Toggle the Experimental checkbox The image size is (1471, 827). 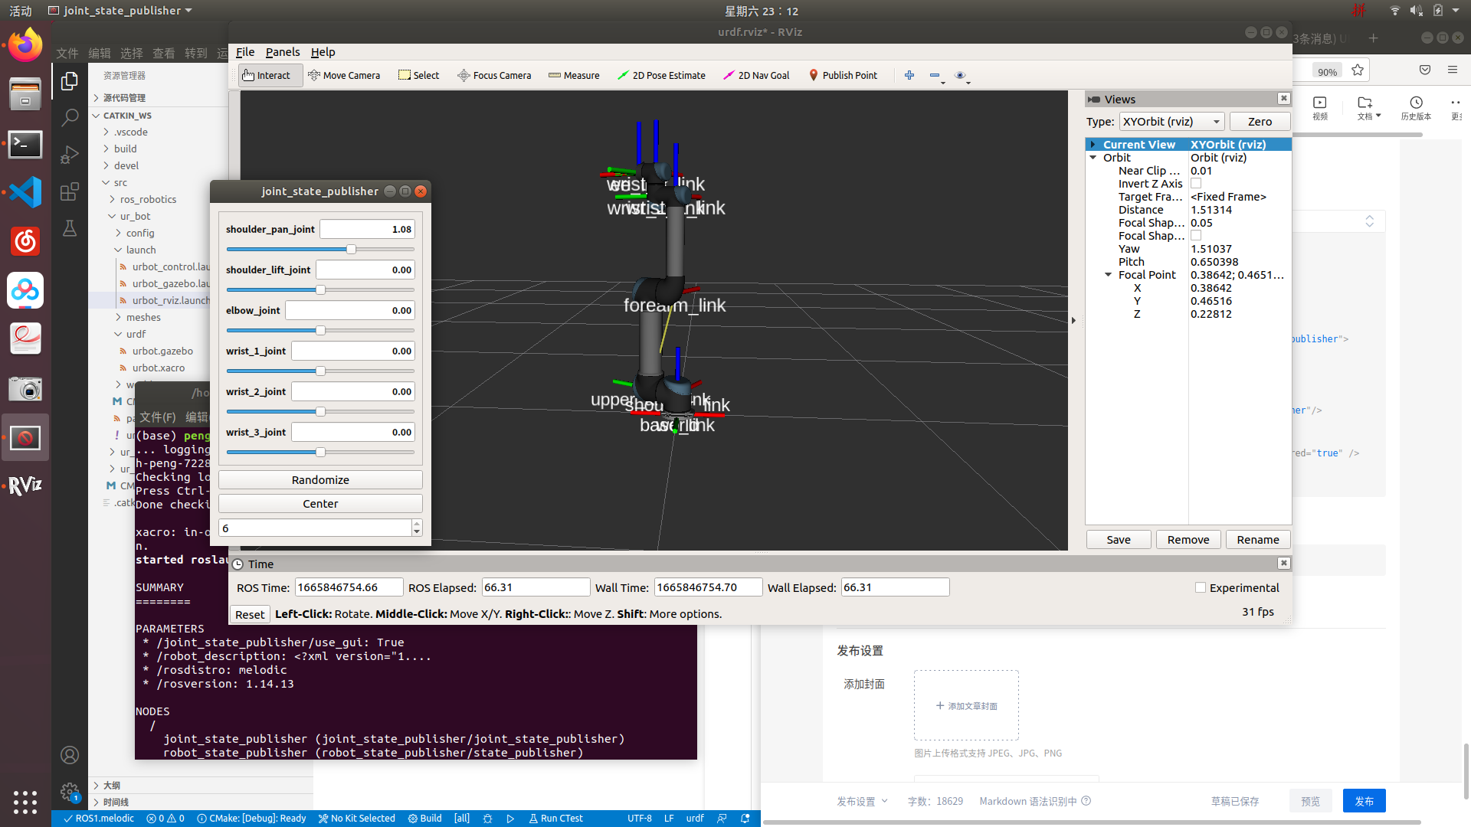tap(1201, 587)
